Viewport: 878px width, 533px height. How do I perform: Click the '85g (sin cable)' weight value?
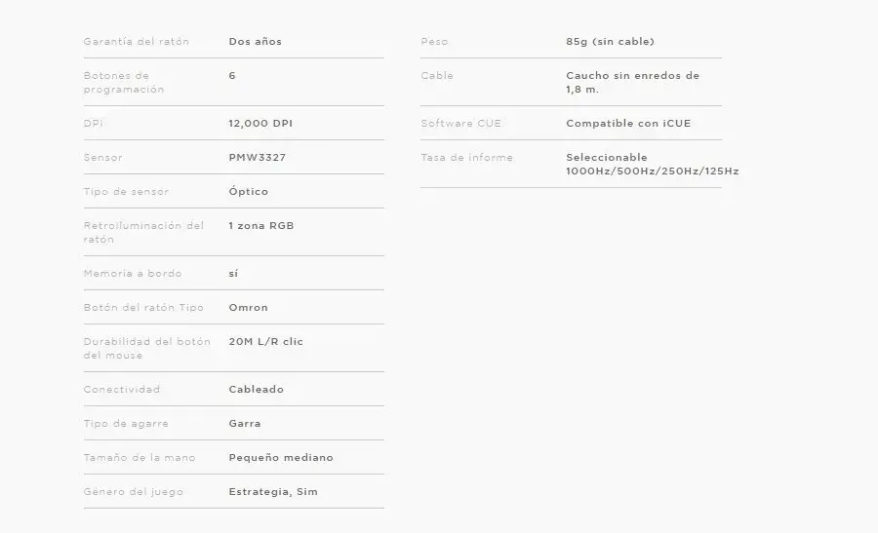(x=610, y=42)
